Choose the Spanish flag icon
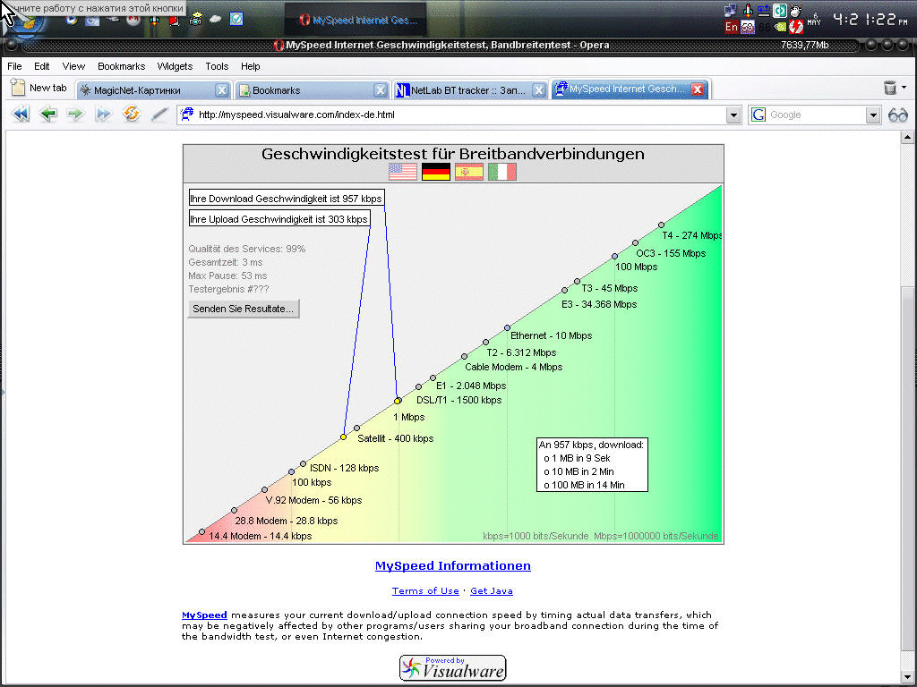The width and height of the screenshot is (917, 687). click(469, 172)
